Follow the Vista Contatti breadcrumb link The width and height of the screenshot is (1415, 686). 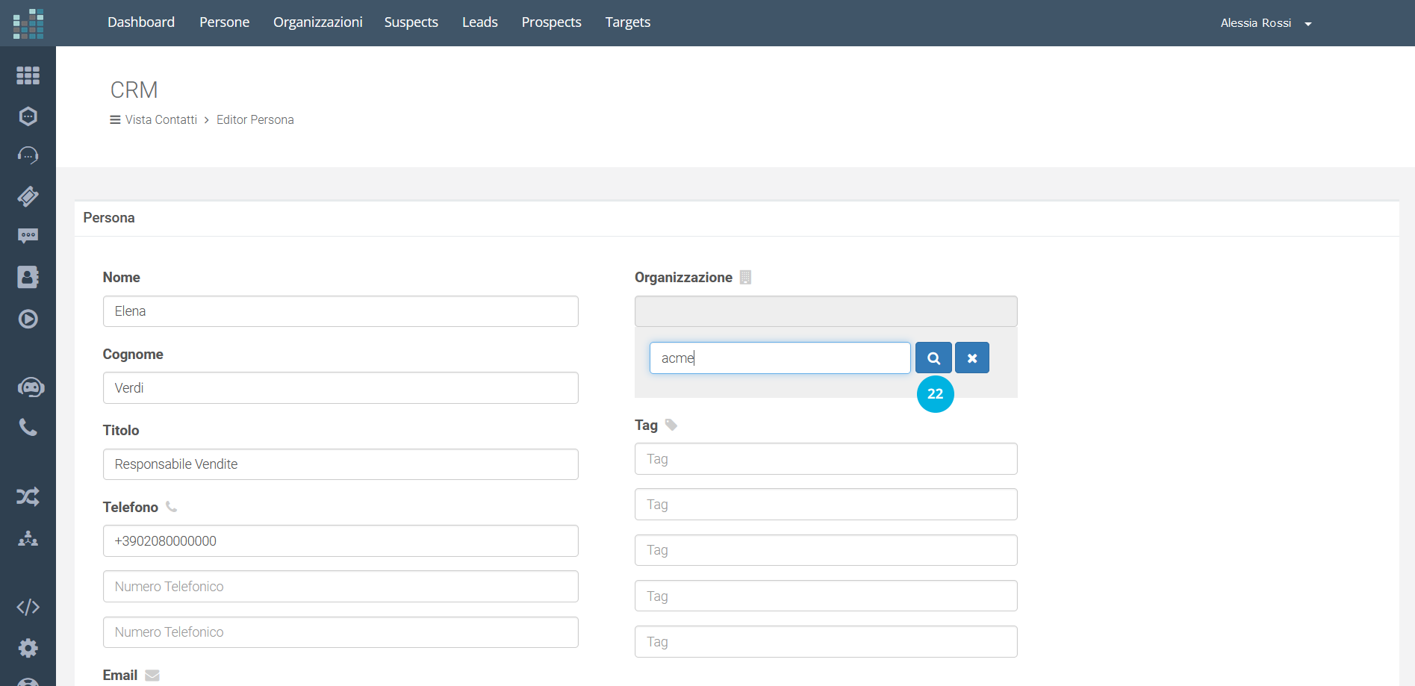[161, 119]
